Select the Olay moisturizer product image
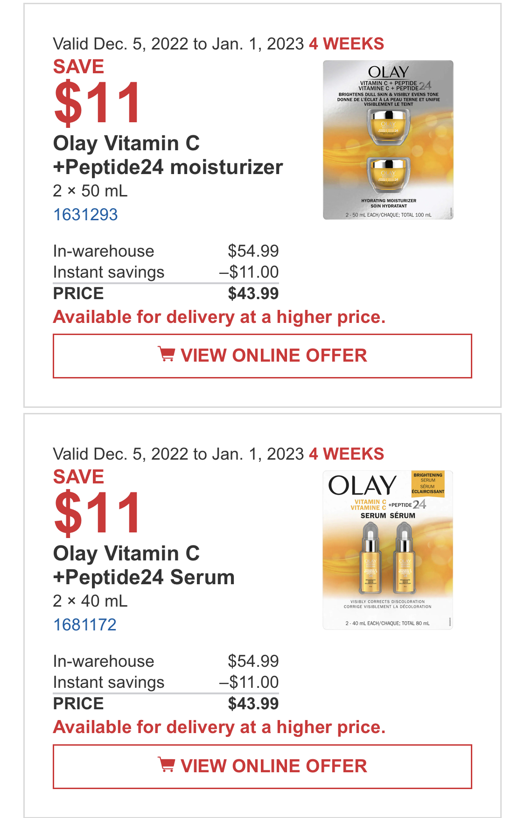Viewport: 525px width, 818px height. [x=388, y=140]
